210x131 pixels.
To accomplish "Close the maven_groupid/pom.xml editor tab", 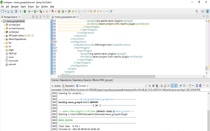I will (x=78, y=17).
